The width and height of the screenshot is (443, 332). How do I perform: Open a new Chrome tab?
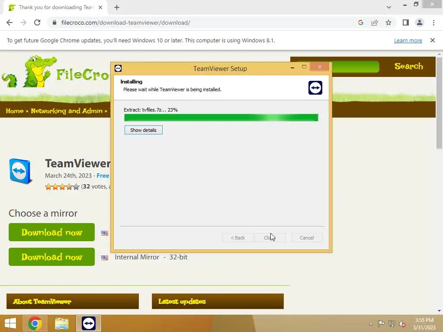(x=117, y=7)
